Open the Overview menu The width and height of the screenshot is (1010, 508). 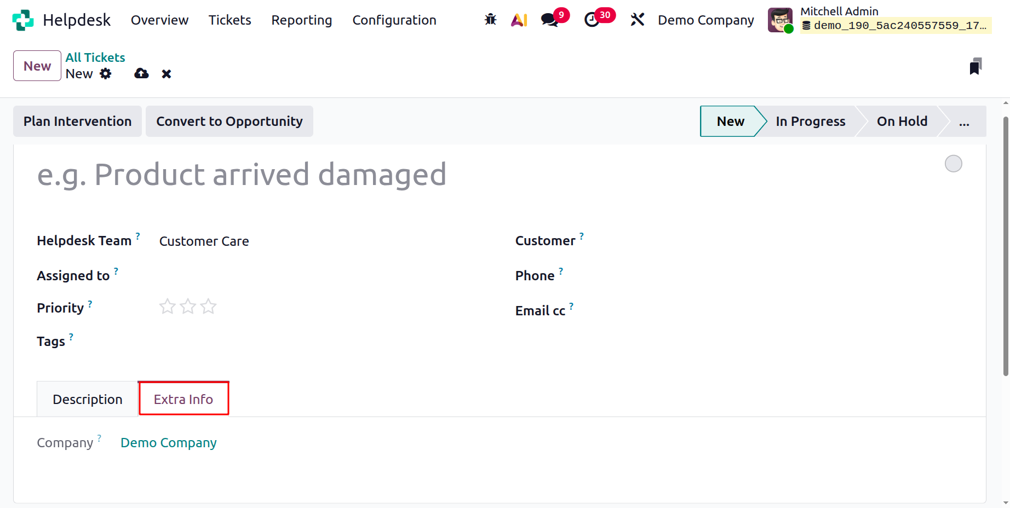[x=159, y=20]
